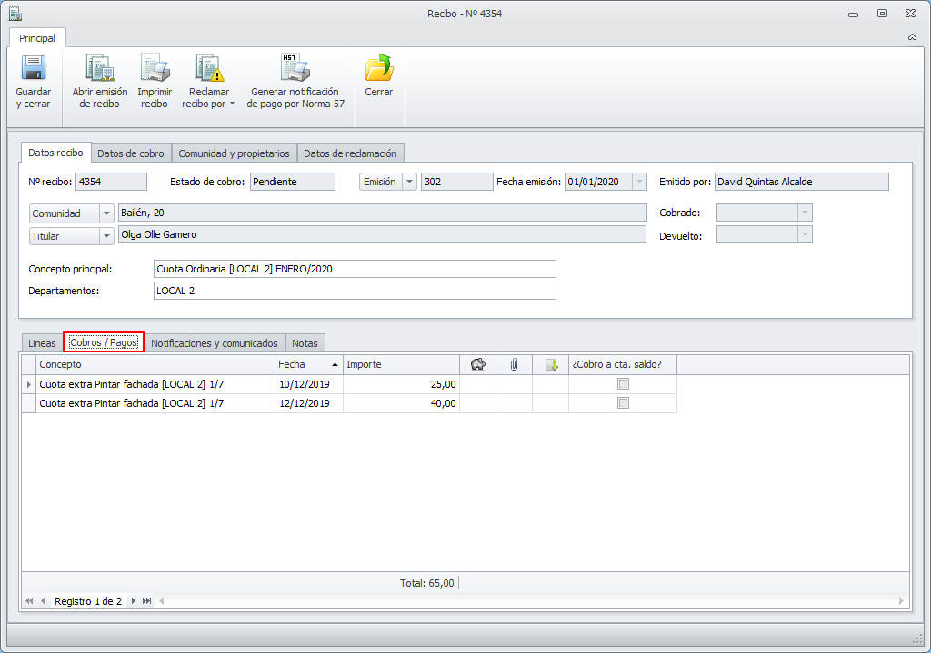The height and width of the screenshot is (653, 931).
Task: Open the Comunidad dropdown arrow
Action: point(107,213)
